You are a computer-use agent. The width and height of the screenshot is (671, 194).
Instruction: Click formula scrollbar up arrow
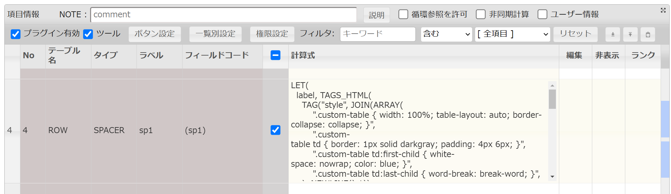(x=552, y=86)
